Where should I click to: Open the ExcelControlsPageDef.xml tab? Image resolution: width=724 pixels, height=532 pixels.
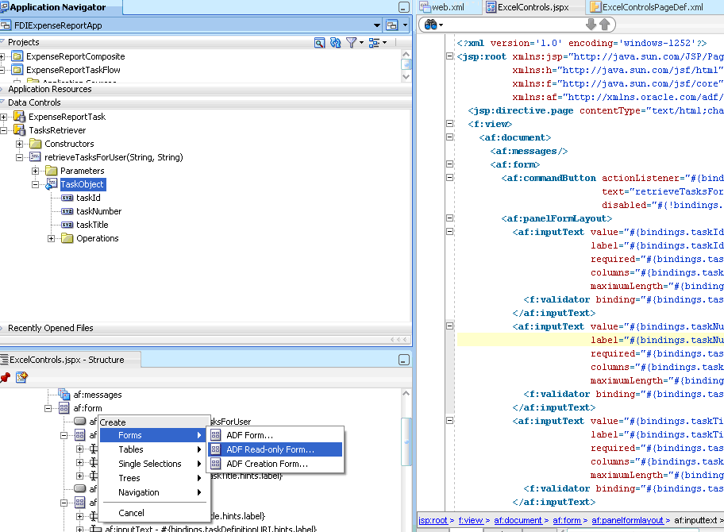pyautogui.click(x=651, y=7)
